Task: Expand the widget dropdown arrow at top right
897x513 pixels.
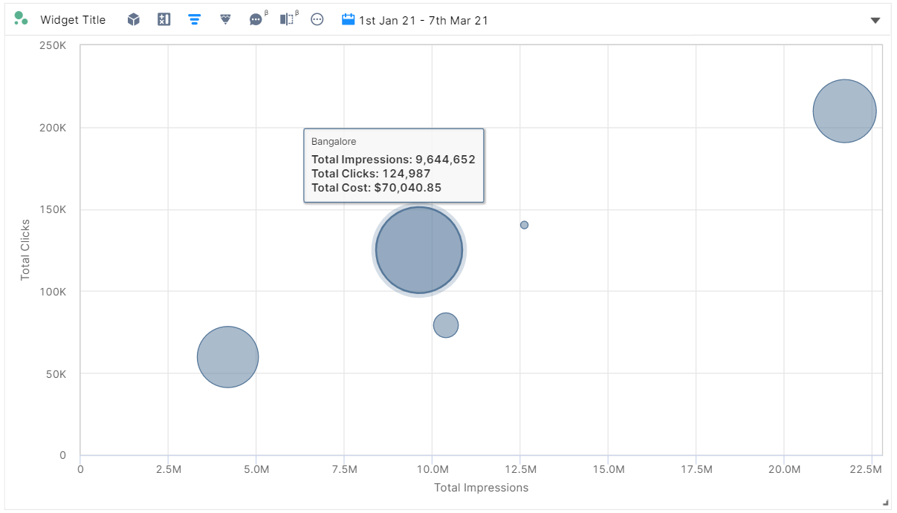Action: click(x=875, y=21)
